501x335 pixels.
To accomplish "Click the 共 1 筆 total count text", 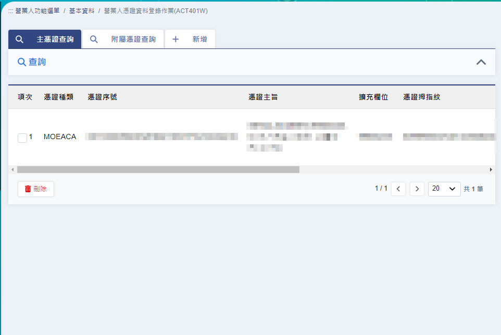I will pyautogui.click(x=473, y=189).
